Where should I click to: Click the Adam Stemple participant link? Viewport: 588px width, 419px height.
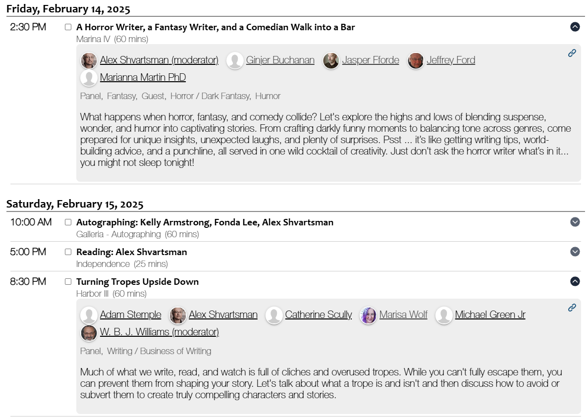pyautogui.click(x=130, y=314)
